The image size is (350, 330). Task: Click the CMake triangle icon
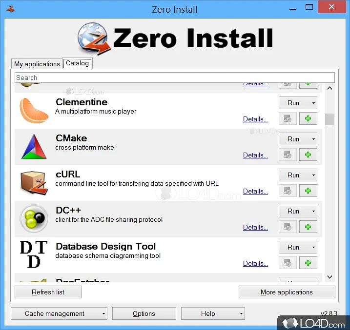tap(34, 146)
